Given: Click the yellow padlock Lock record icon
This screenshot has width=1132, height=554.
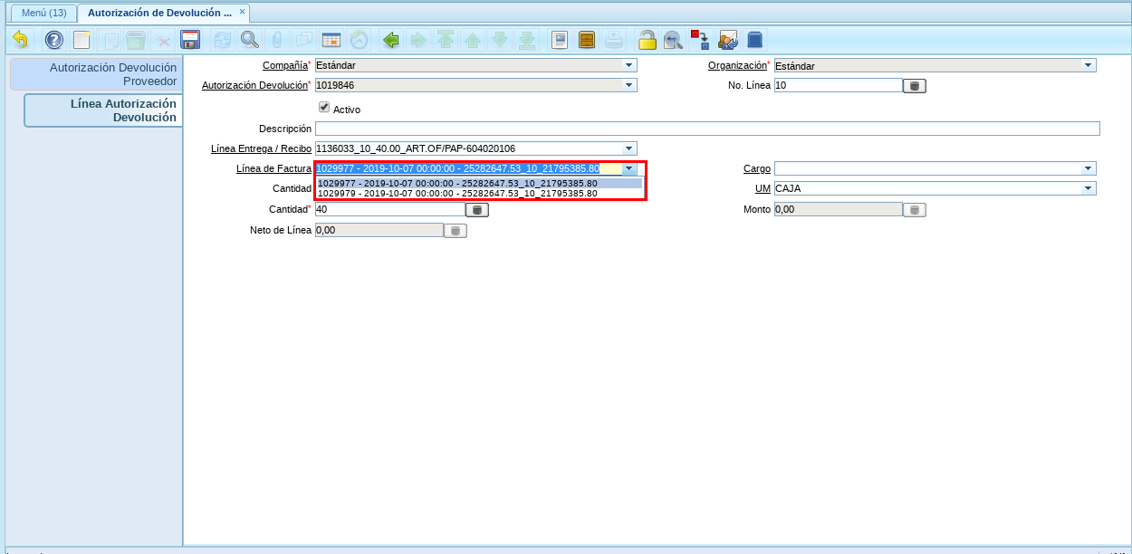Looking at the screenshot, I should [x=647, y=40].
